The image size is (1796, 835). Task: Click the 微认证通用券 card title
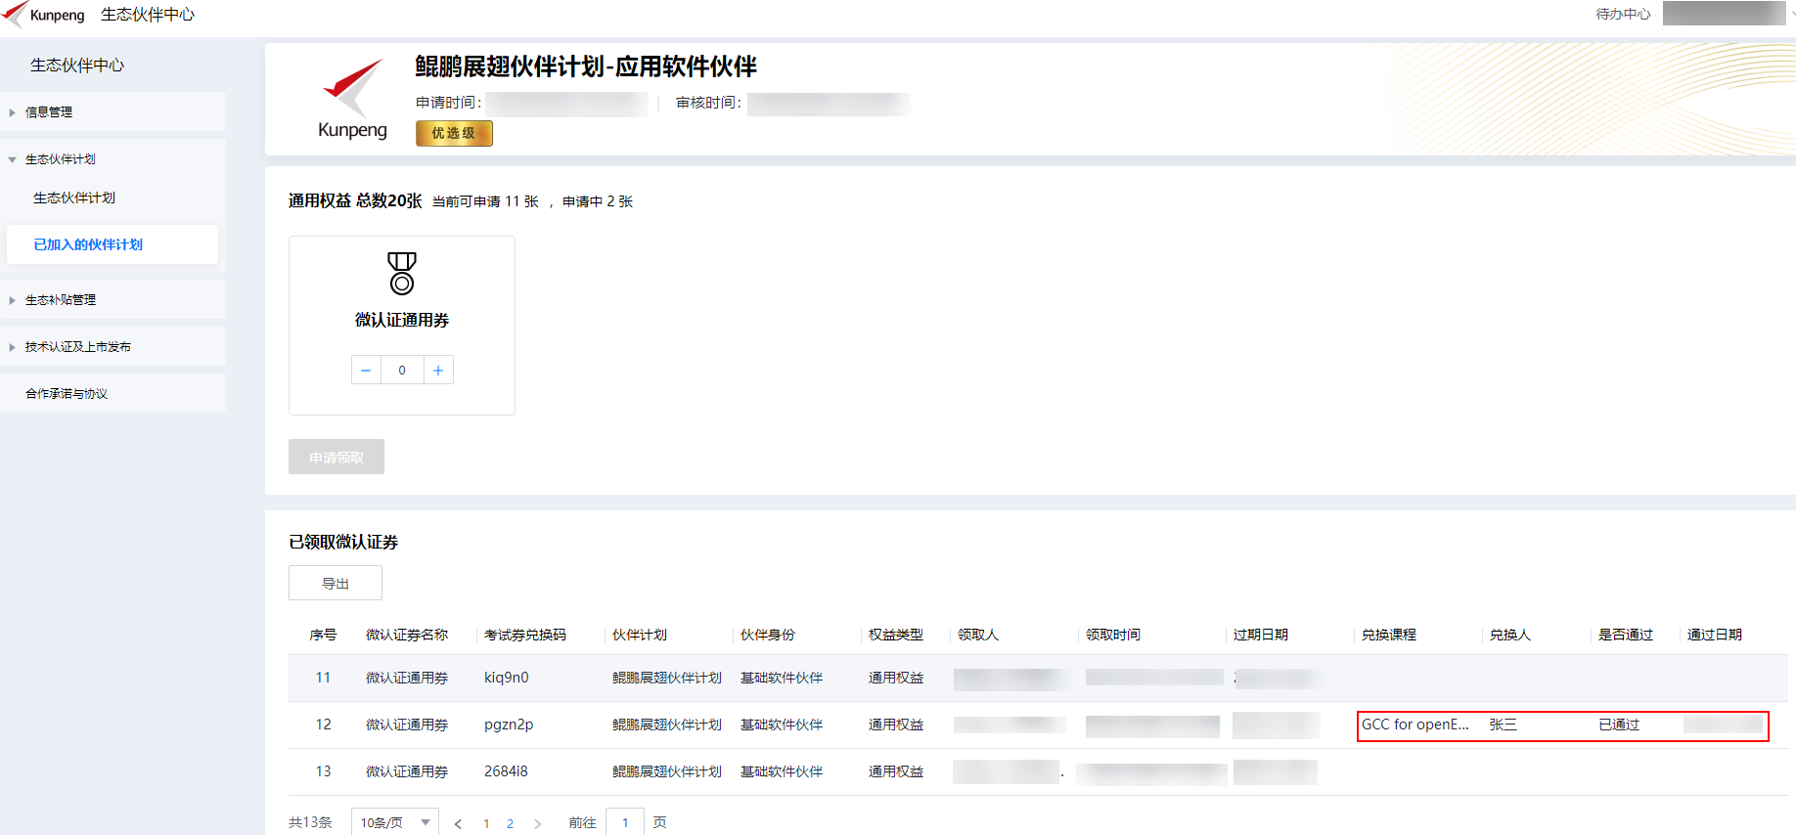[x=402, y=320]
